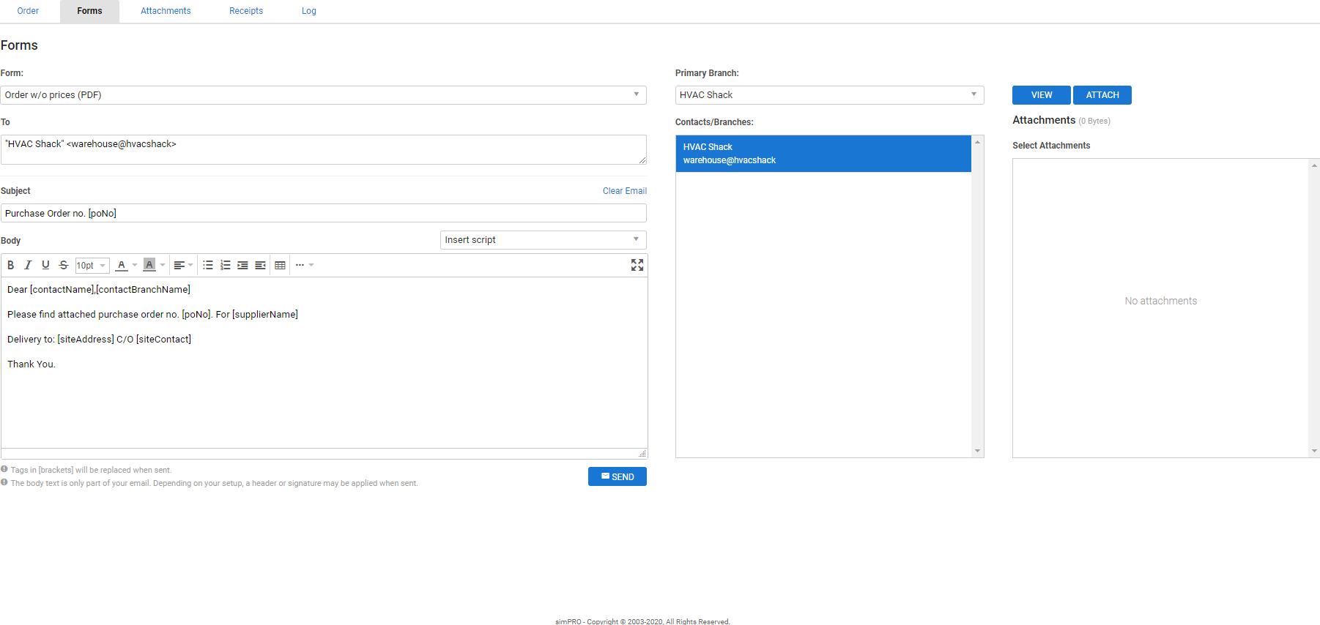1320x625 pixels.
Task: Click the background highlight color icon
Action: pos(149,265)
